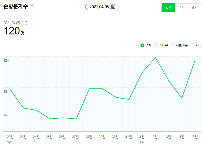The image size is (203, 147).
Task: Select the 서로이웃 radio option
Action: 173,45
